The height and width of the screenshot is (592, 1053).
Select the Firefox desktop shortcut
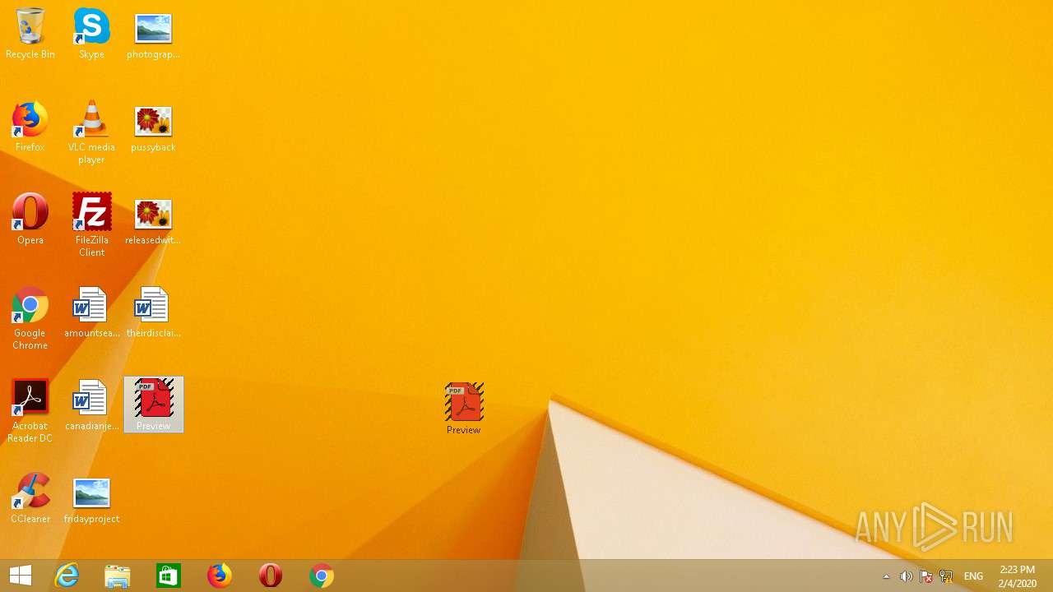[30, 126]
